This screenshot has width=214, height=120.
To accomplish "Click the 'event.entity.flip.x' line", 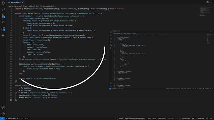I will 38,95.
